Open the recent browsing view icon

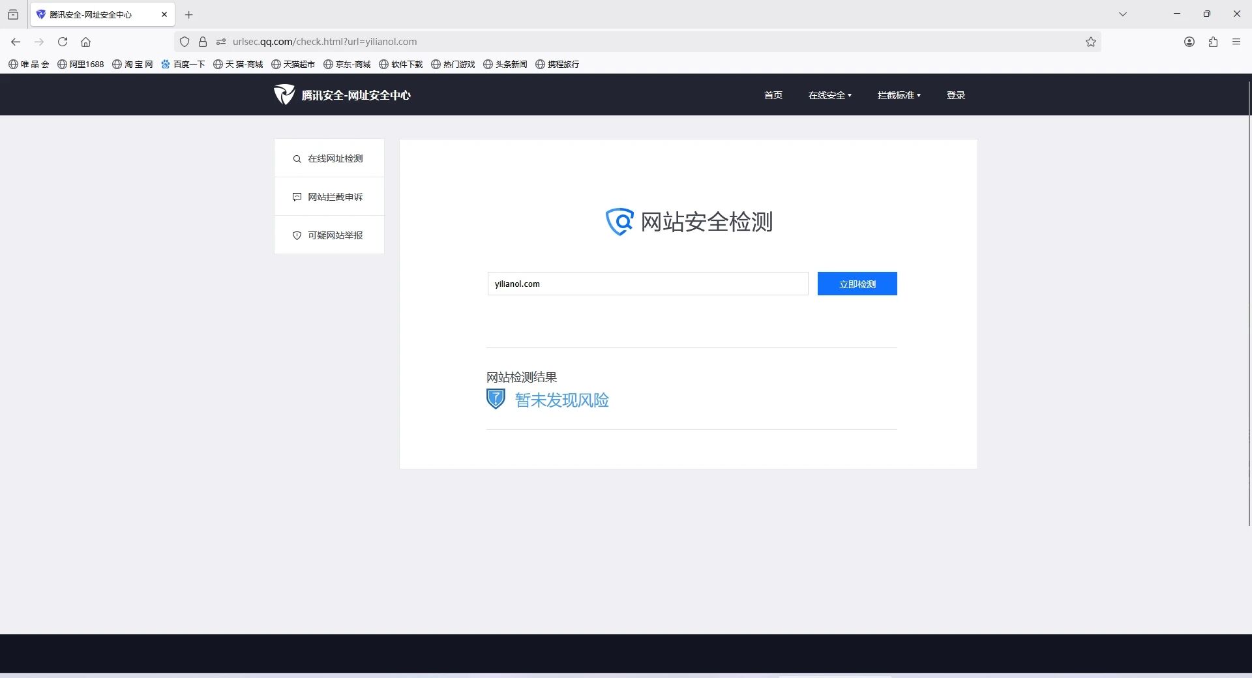13,14
